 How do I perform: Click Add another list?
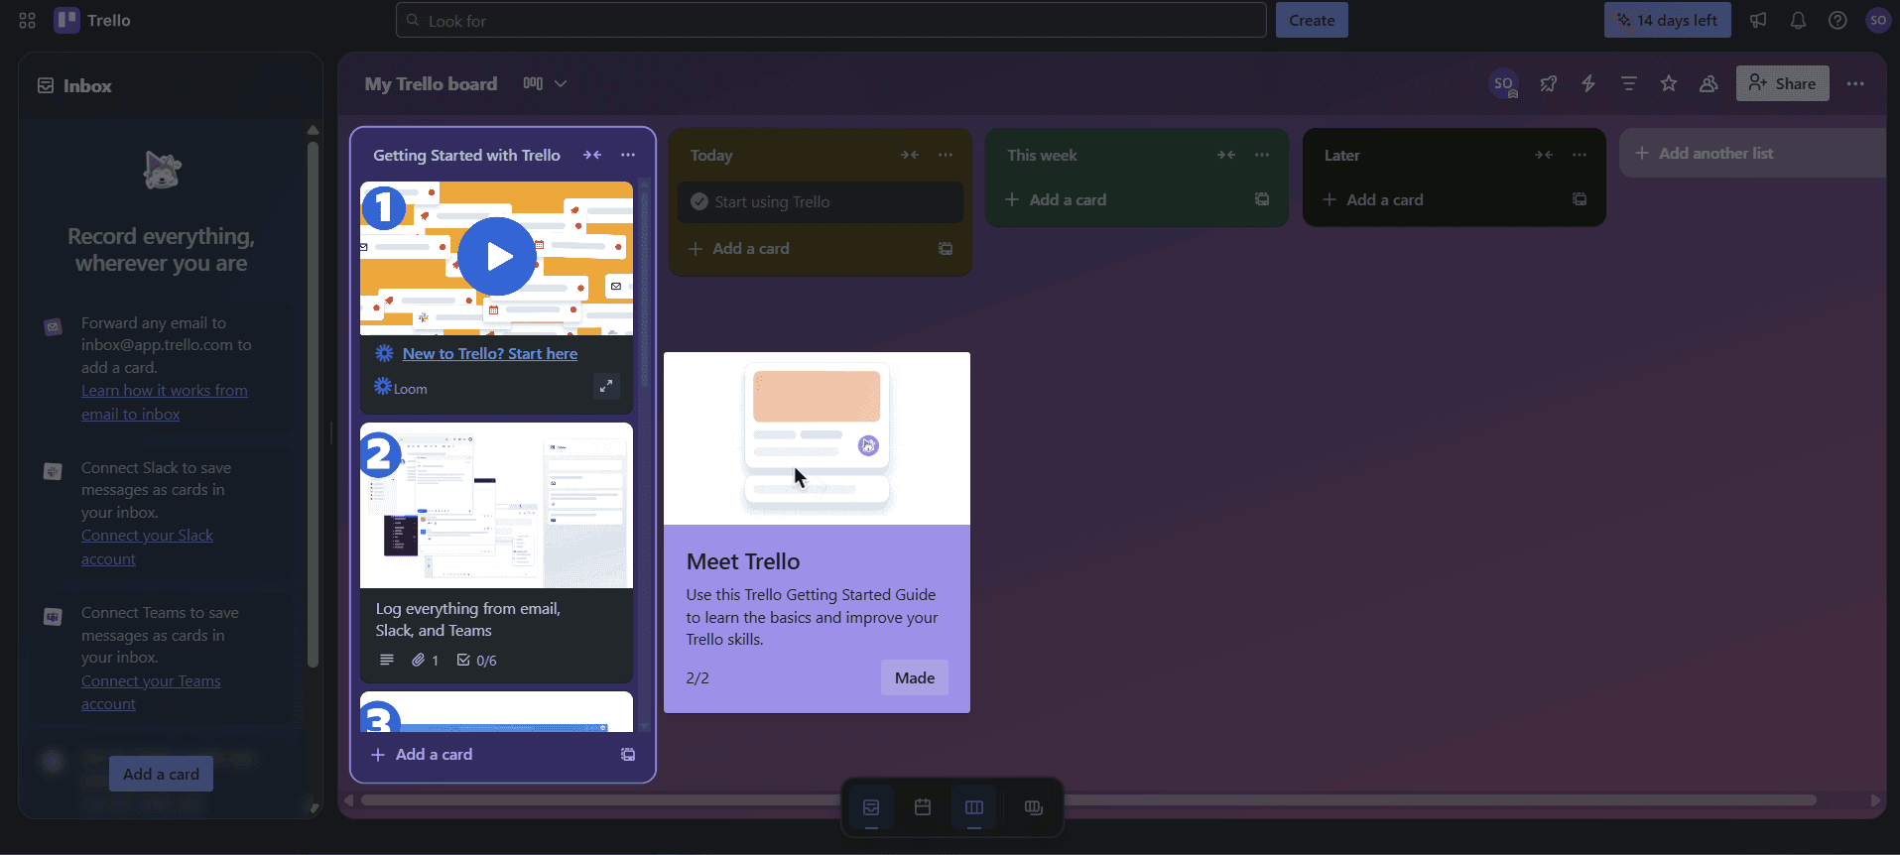click(x=1752, y=153)
